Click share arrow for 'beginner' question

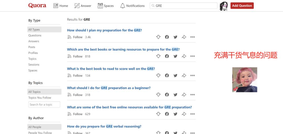[184, 95]
